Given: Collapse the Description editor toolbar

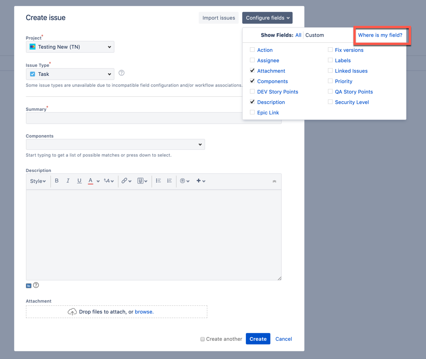Looking at the screenshot, I should (274, 181).
